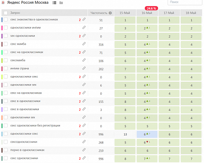The width and height of the screenshot is (204, 163).
Task: Click frequency value 155
Action: (101, 102)
